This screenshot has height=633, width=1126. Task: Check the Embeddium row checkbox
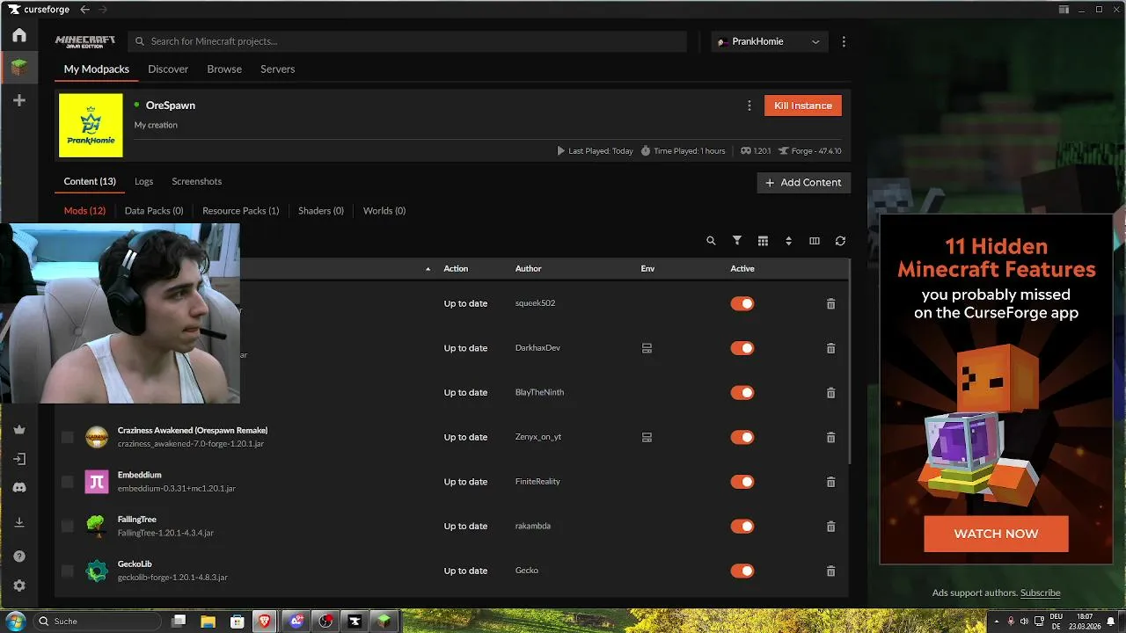(68, 482)
